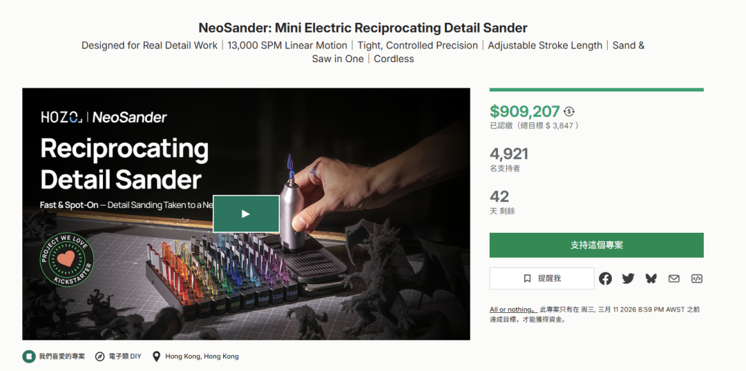This screenshot has height=371, width=746.
Task: Share the project on Facebook
Action: point(605,278)
